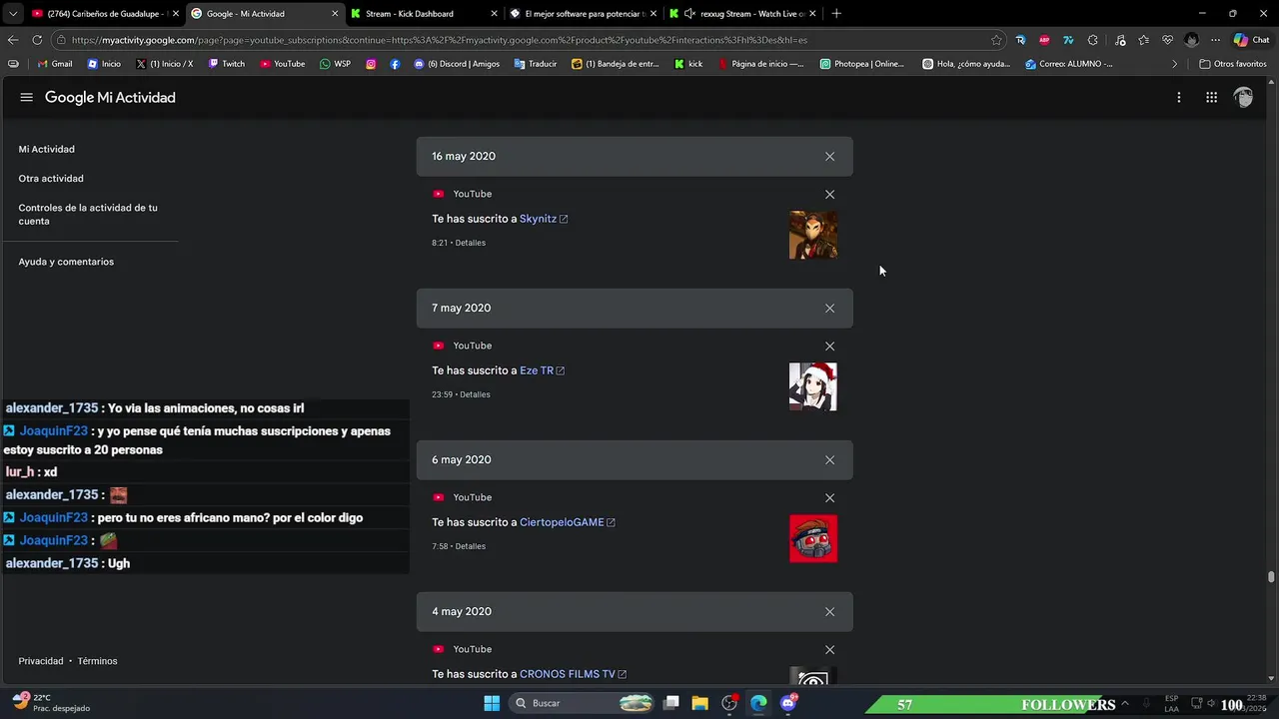
Task: Switch to the El mejor software para potenciar tab
Action: tap(582, 14)
